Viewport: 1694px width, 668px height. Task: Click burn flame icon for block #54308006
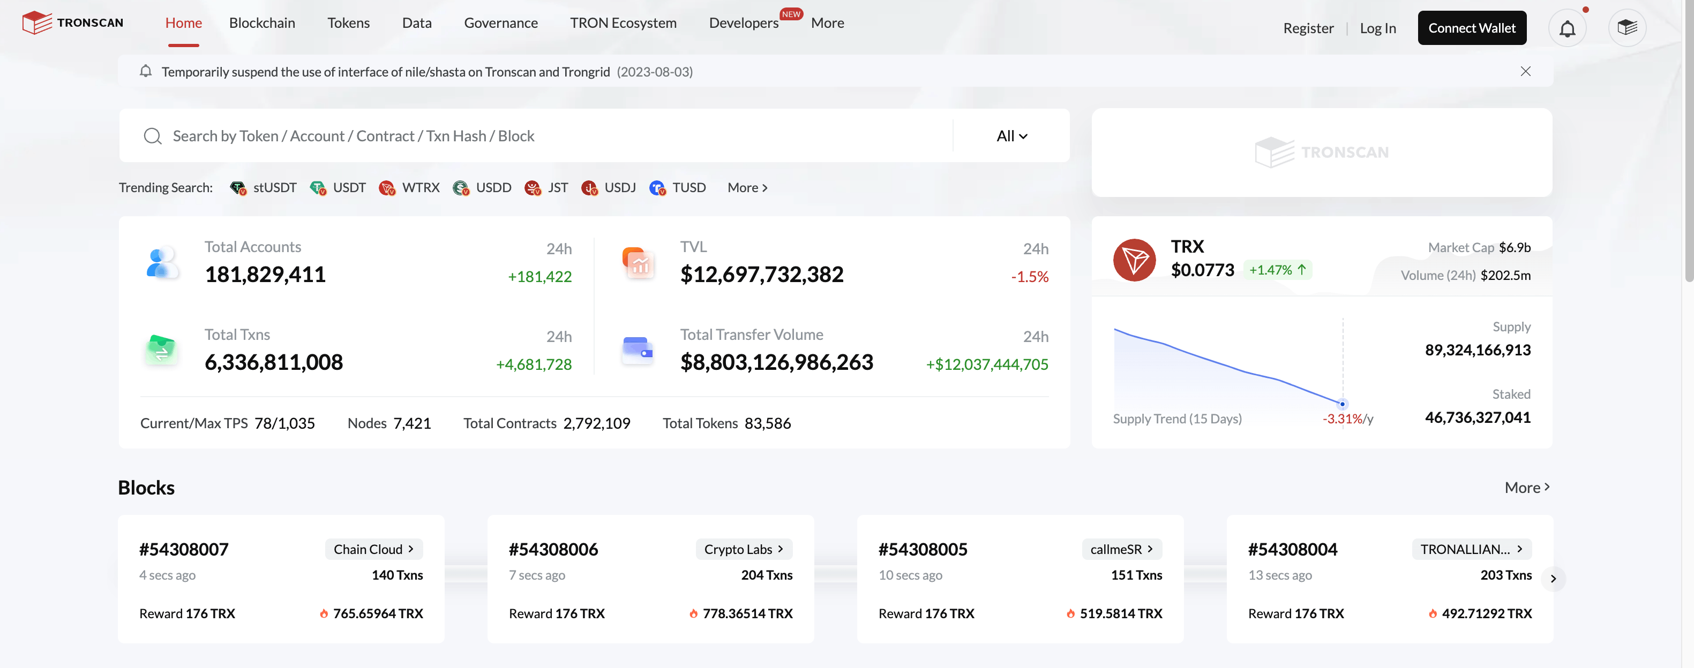click(693, 613)
